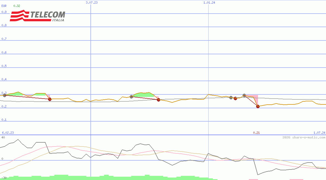
Task: Select the red exit dot below the 3.07.23 gridline
Action: click(x=50, y=99)
